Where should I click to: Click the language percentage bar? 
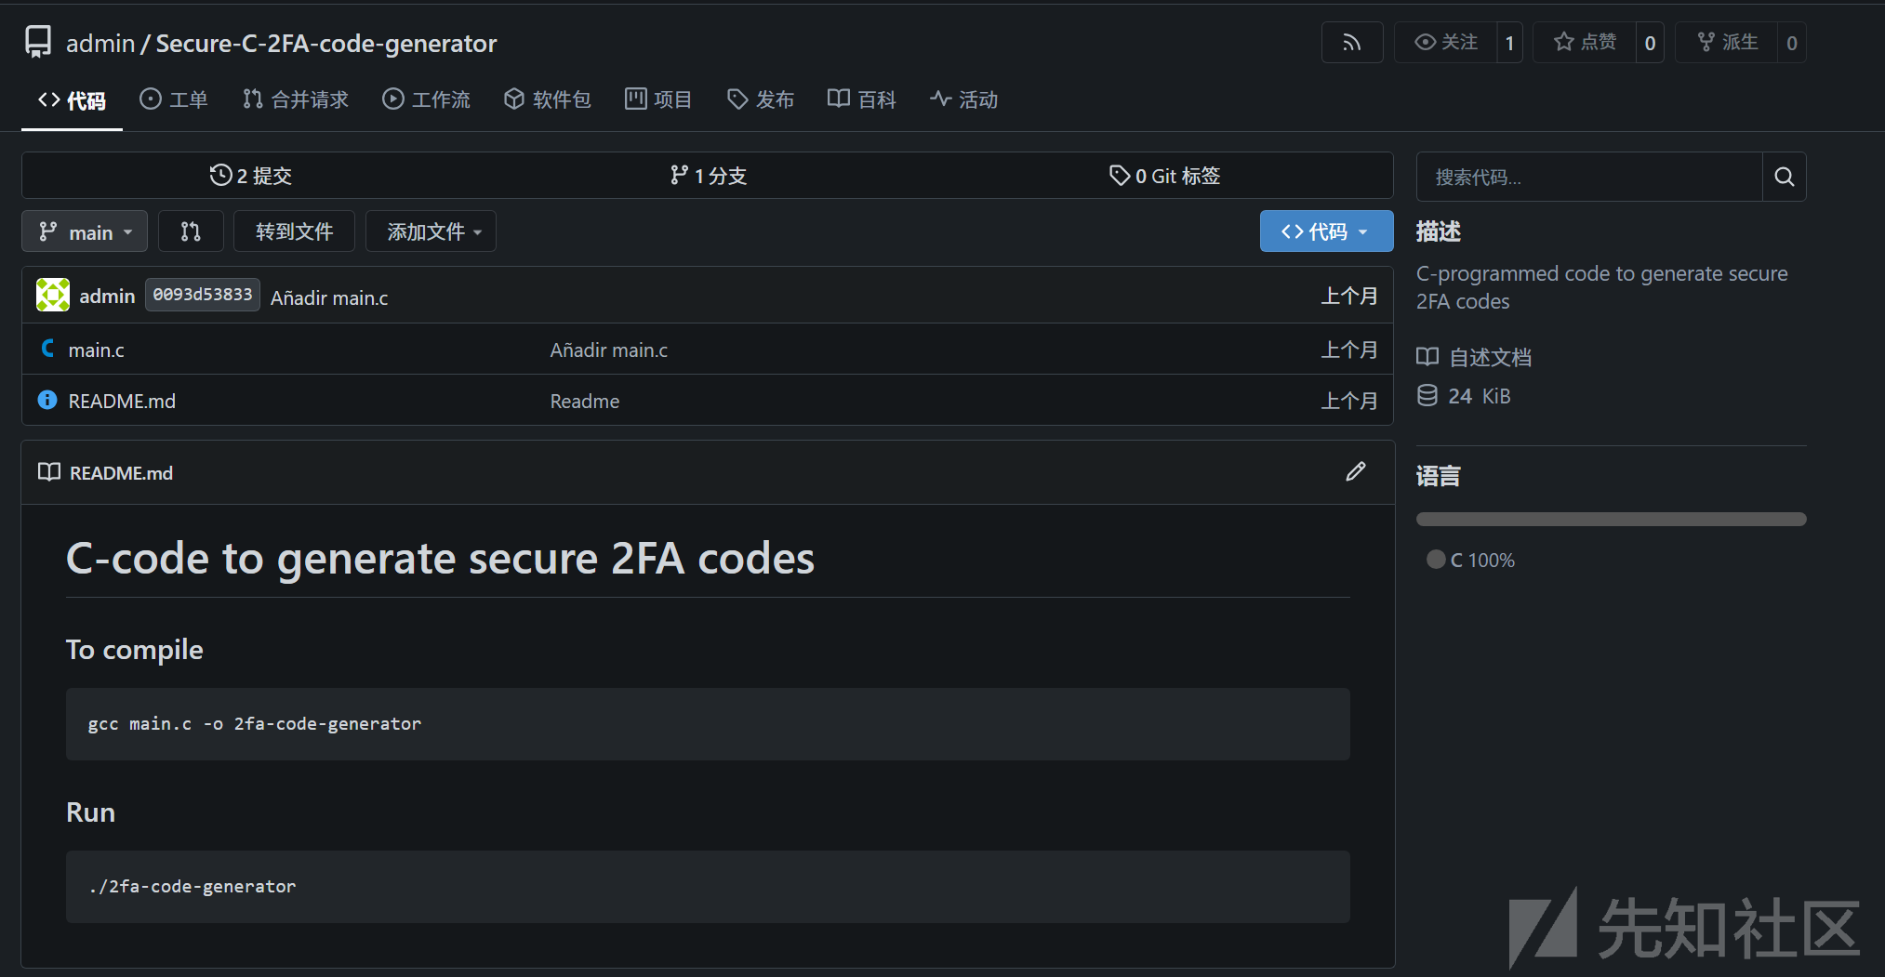pyautogui.click(x=1611, y=519)
